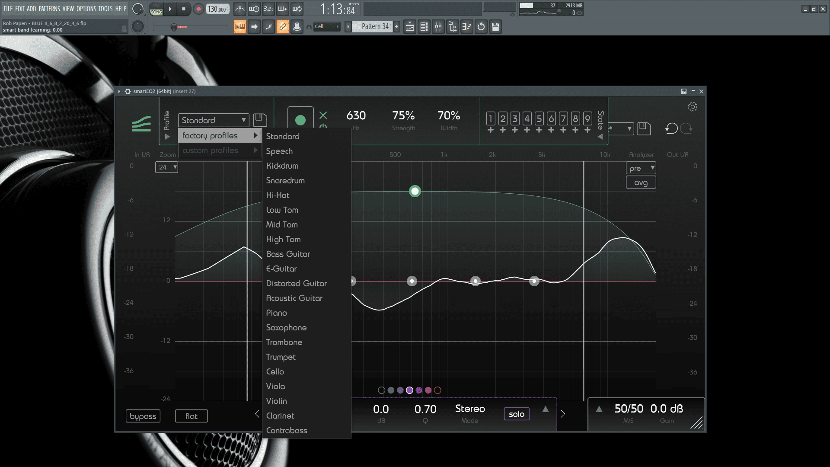Click the undo history circular arrow icon
This screenshot has width=830, height=467.
click(x=481, y=27)
